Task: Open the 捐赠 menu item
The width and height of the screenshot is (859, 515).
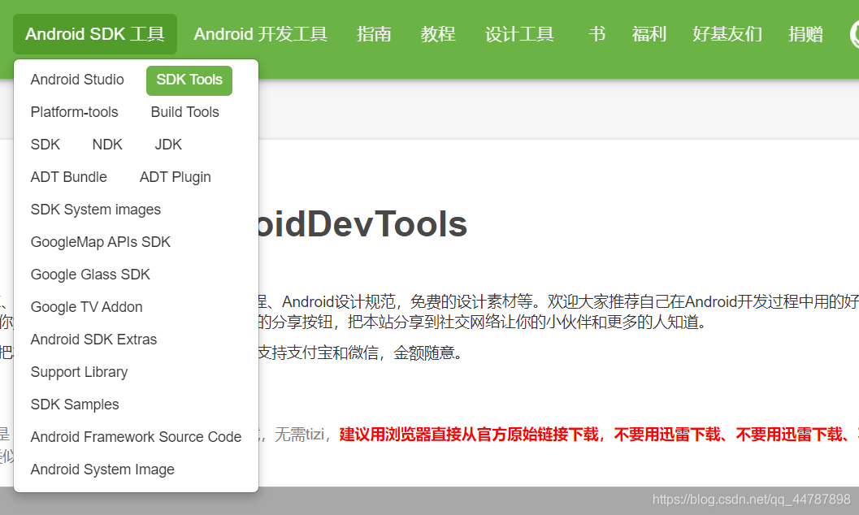Action: [x=806, y=34]
